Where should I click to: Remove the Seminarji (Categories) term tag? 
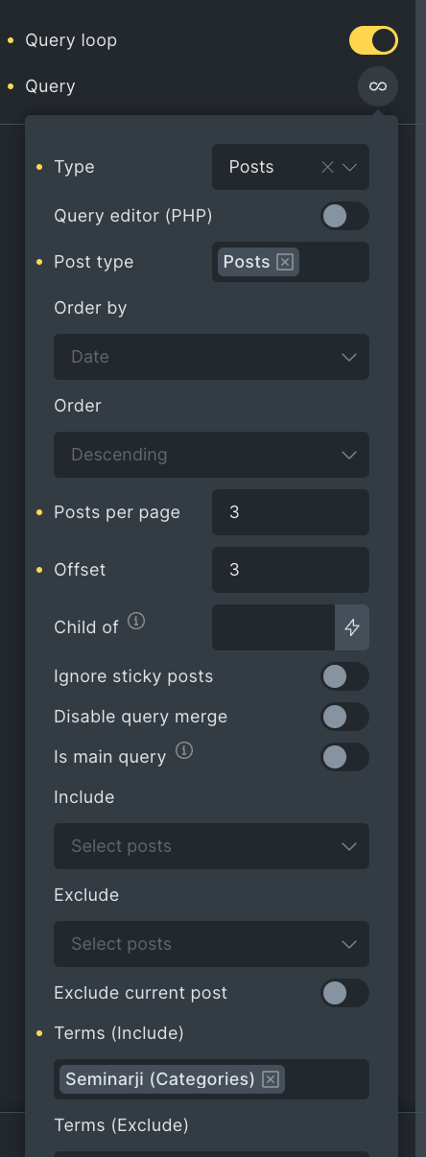click(271, 1079)
